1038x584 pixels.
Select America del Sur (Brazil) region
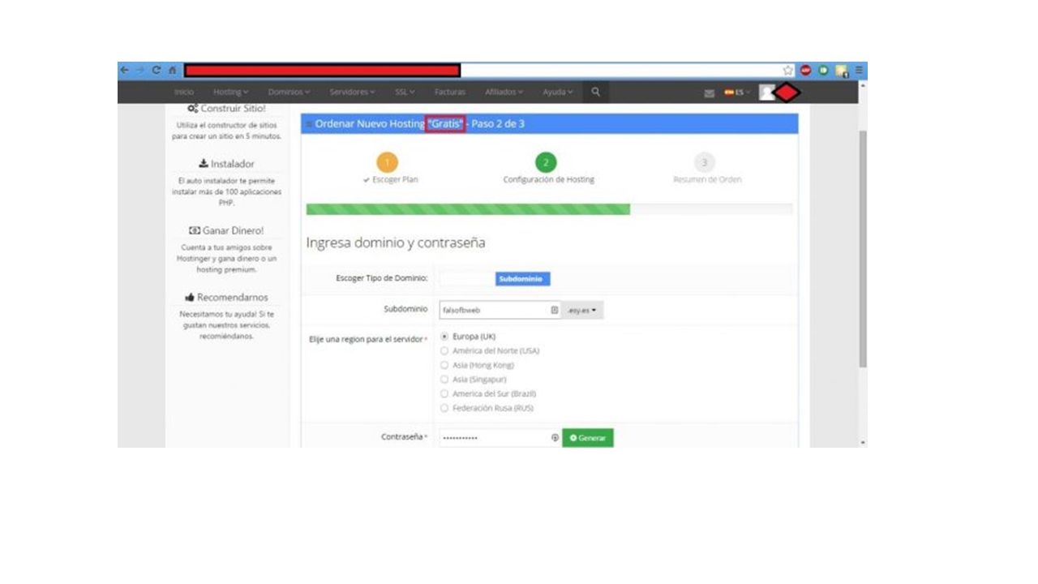click(444, 393)
